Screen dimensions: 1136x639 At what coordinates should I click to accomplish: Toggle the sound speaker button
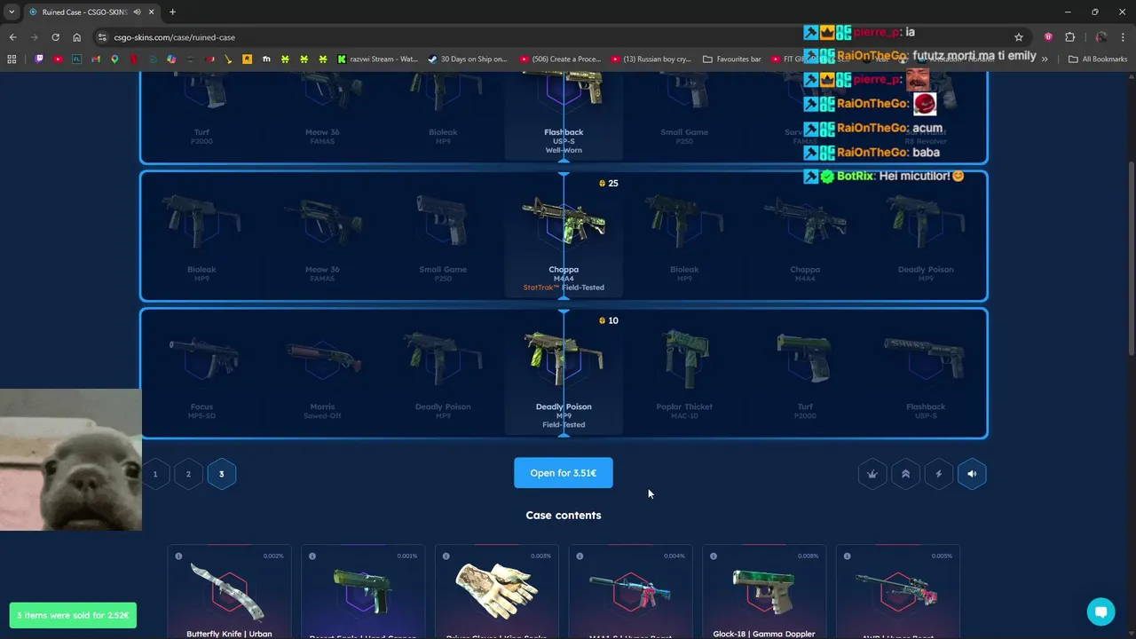click(x=972, y=474)
